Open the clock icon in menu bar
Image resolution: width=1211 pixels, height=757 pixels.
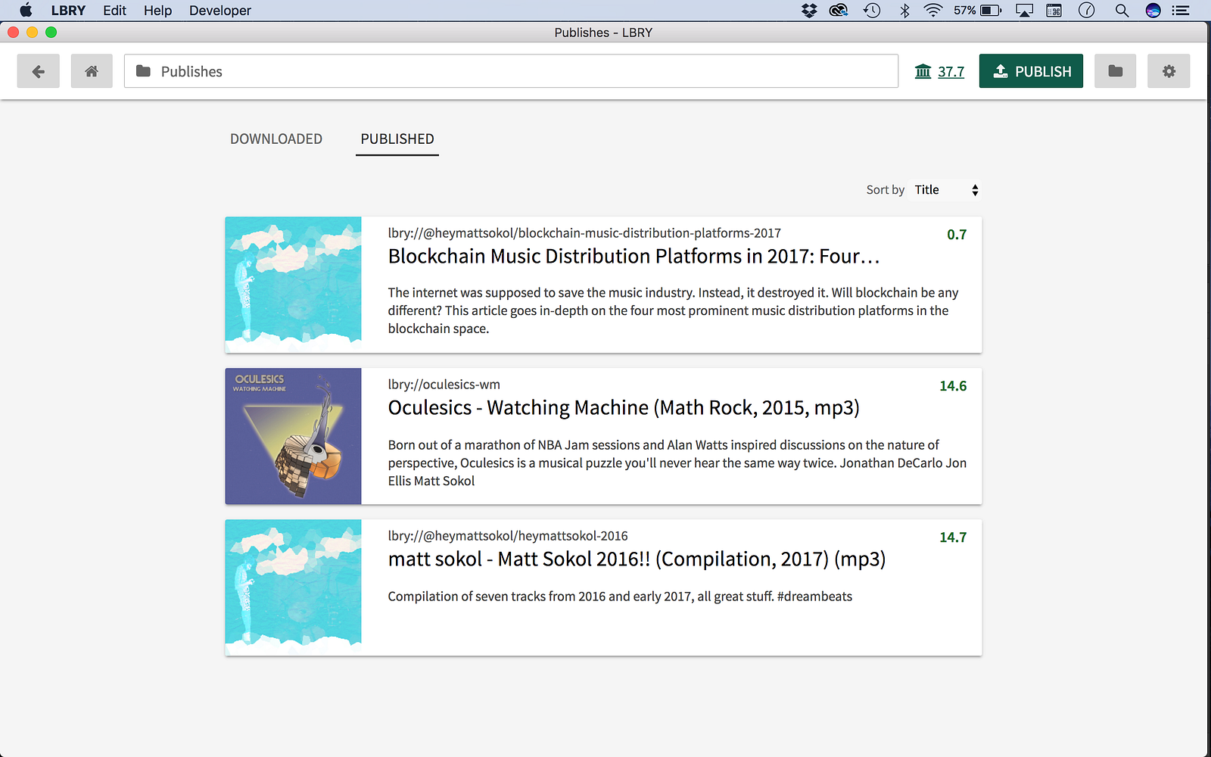(x=1087, y=11)
